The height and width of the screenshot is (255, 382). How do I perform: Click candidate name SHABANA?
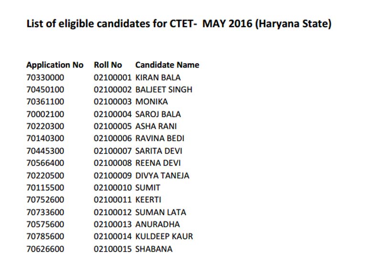(154, 249)
